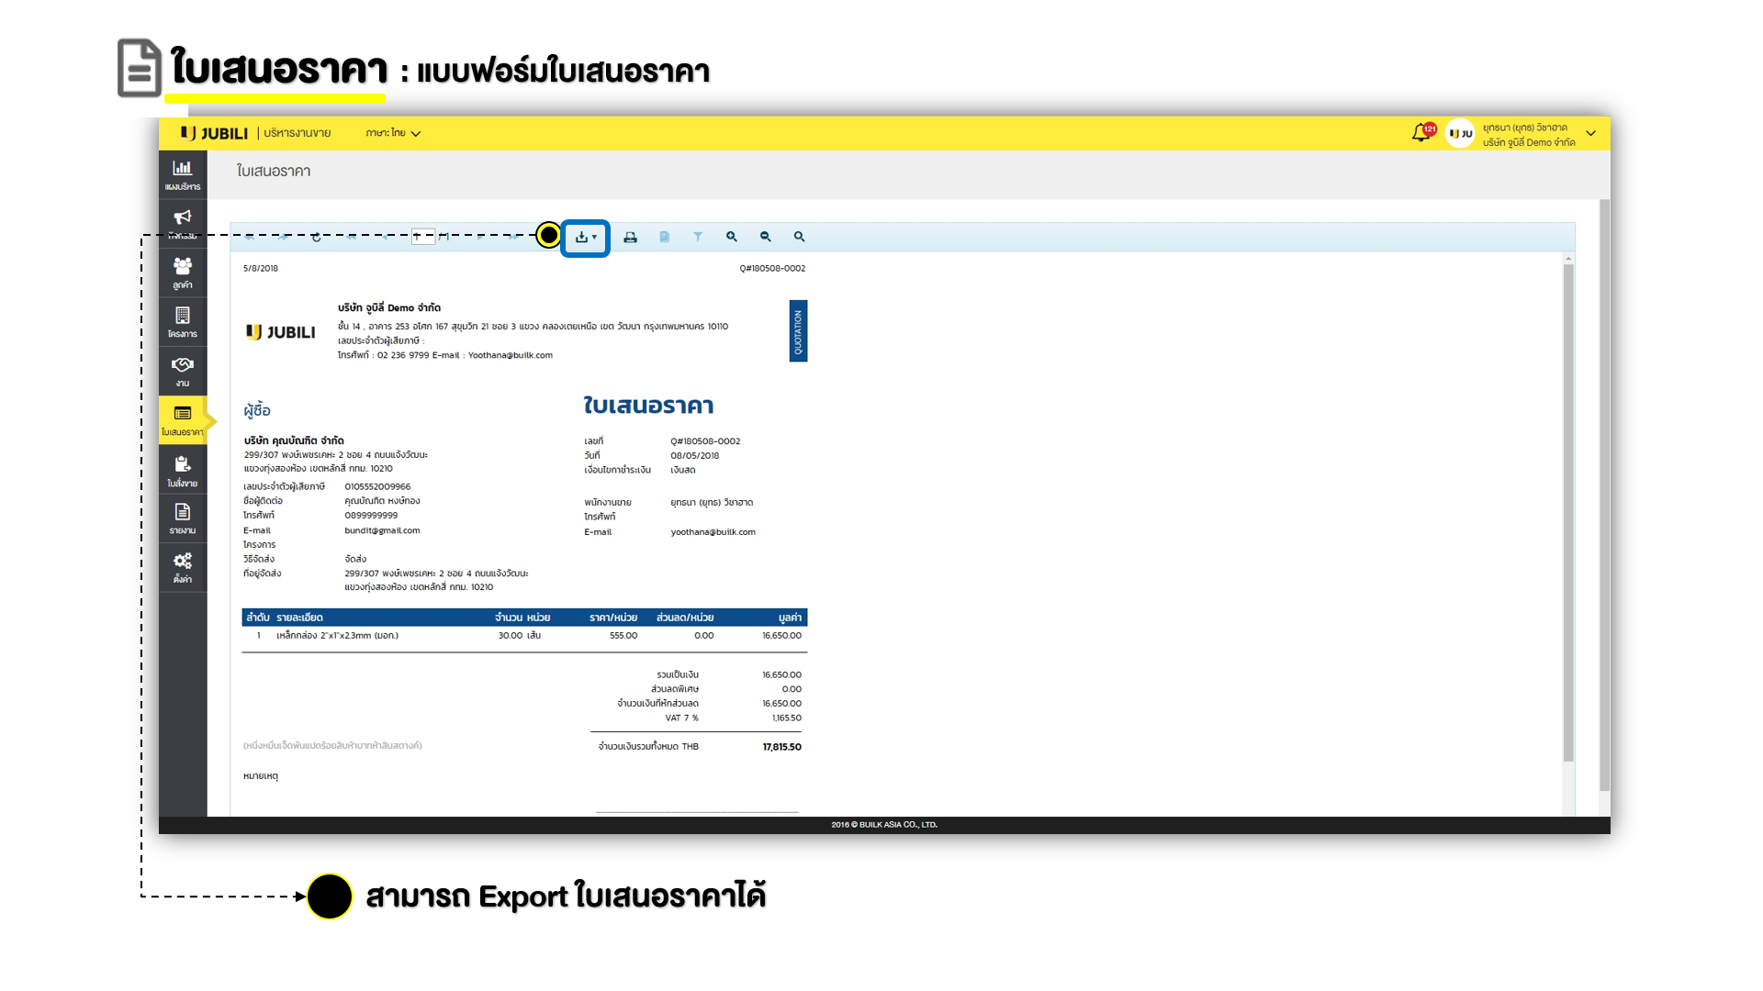The width and height of the screenshot is (1763, 991).
Task: Open the sales order (ใบสั่งขาย) sidebar menu
Action: pos(183,470)
